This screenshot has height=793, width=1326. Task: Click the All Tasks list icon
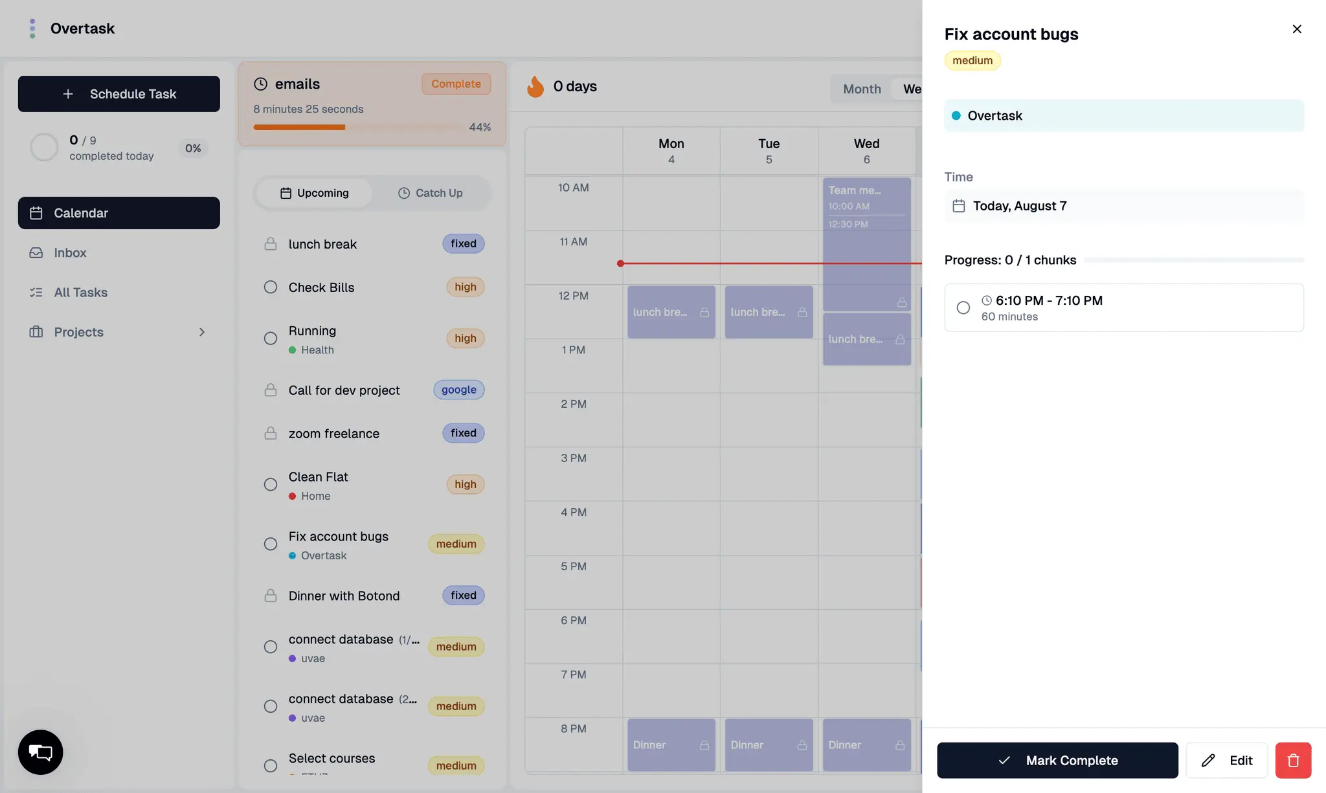[36, 293]
